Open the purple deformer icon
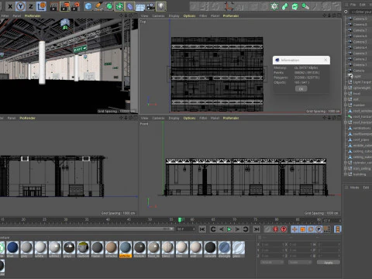The image size is (372, 279). click(129, 6)
